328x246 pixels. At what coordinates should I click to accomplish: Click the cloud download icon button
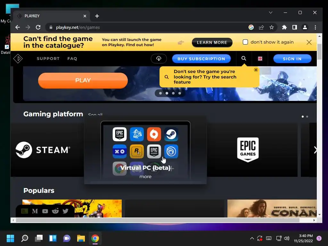click(159, 59)
